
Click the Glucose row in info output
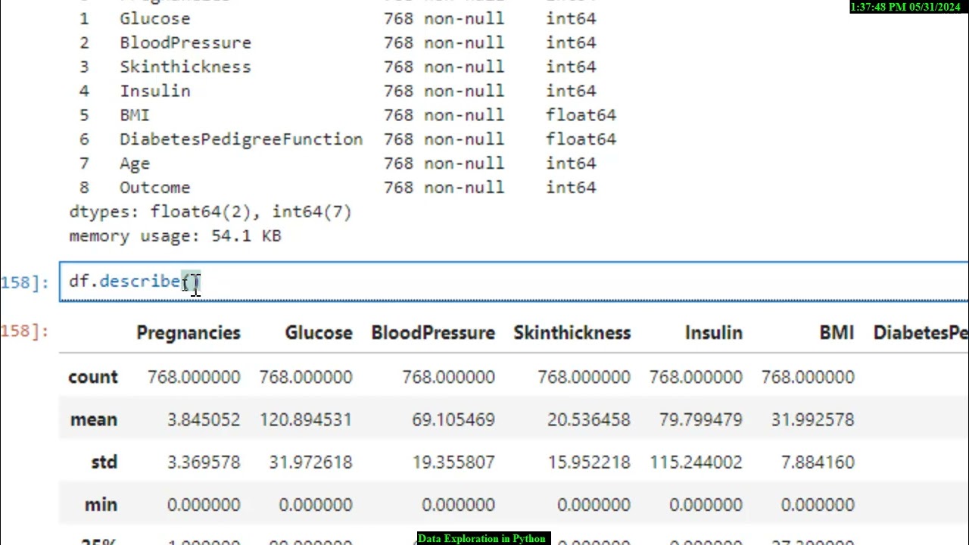(x=338, y=18)
